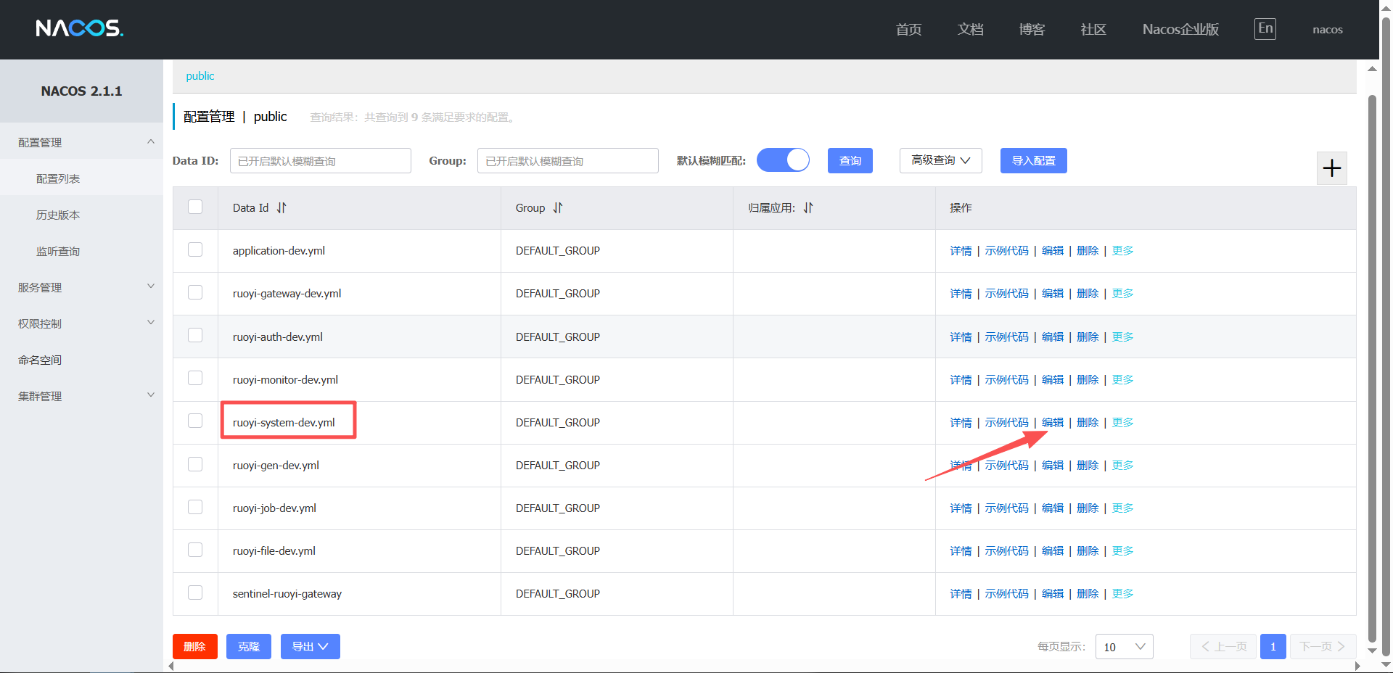The width and height of the screenshot is (1393, 673).
Task: Click the plus icon to create configuration
Action: pos(1332,168)
